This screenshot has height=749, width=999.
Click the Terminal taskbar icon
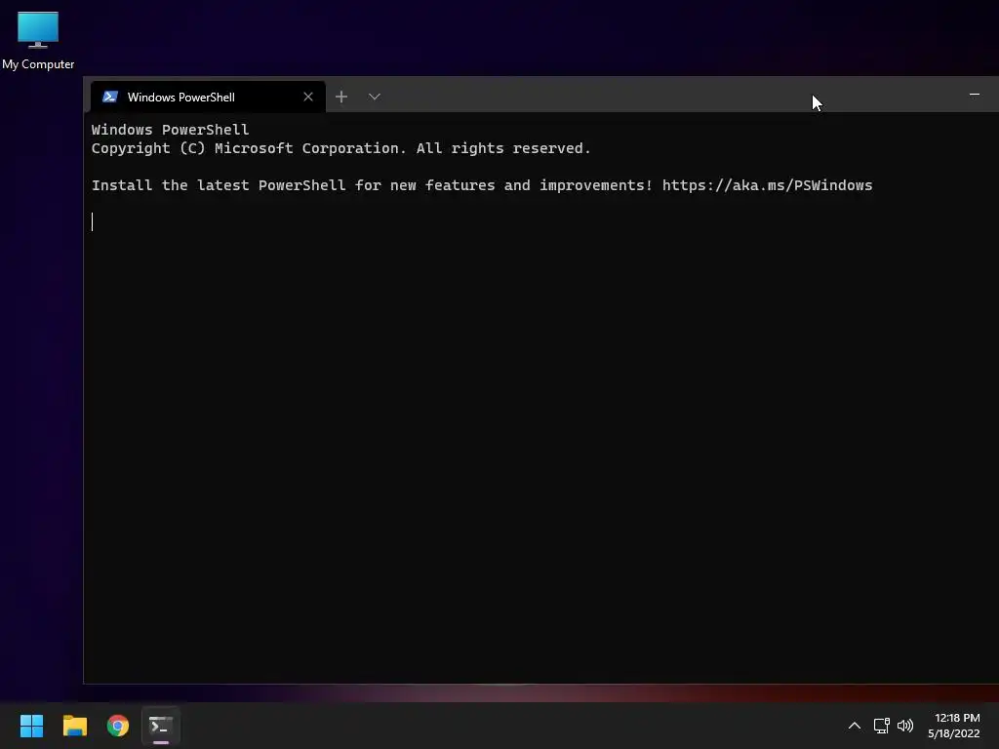tap(161, 726)
